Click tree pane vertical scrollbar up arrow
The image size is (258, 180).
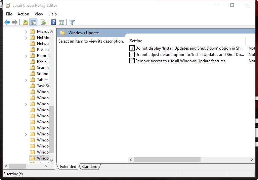coord(51,32)
